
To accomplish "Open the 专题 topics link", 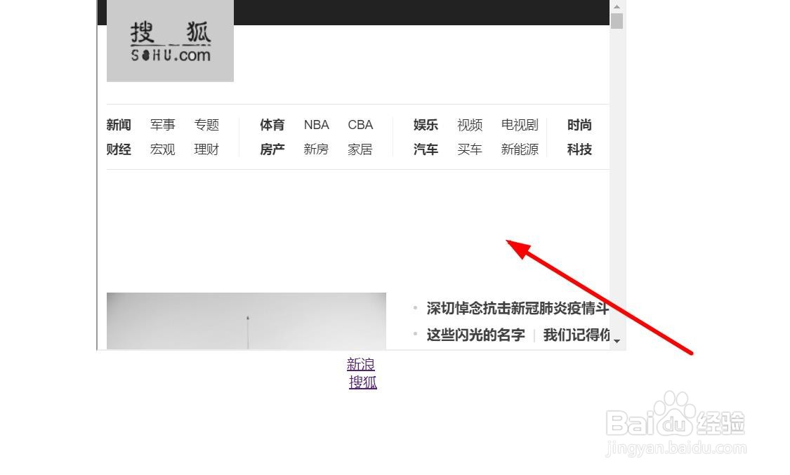I will 206,125.
